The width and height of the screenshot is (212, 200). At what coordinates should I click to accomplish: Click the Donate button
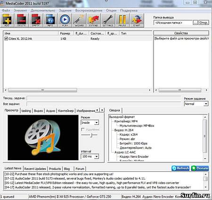(x=200, y=168)
